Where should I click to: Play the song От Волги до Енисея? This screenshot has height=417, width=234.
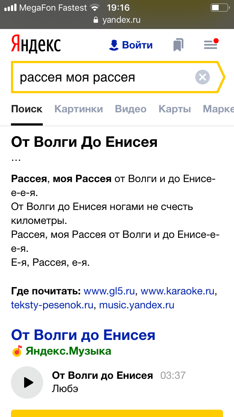tap(27, 382)
